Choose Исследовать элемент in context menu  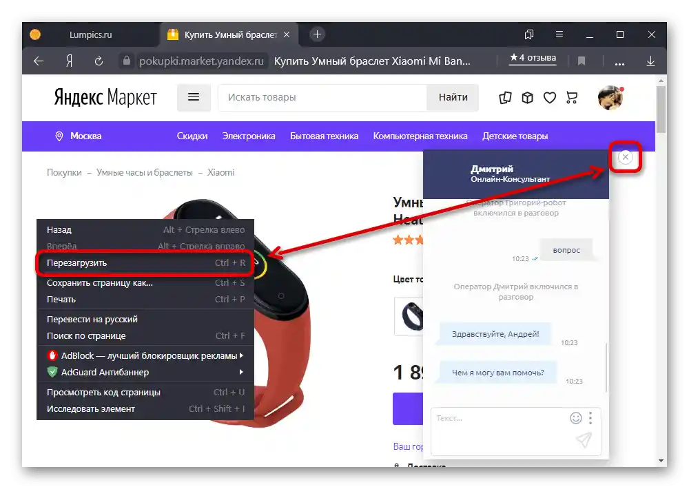(145, 408)
